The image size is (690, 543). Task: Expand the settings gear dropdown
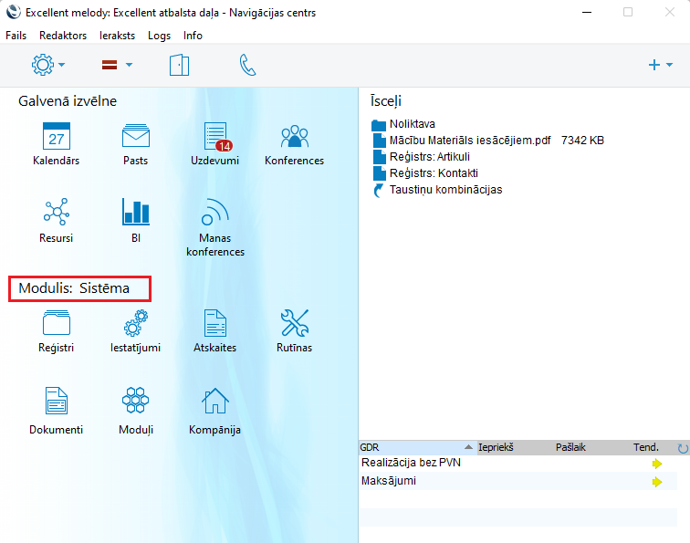coord(48,65)
